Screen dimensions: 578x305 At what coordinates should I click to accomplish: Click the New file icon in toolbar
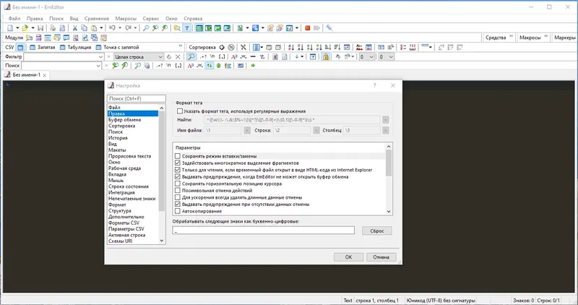point(10,28)
